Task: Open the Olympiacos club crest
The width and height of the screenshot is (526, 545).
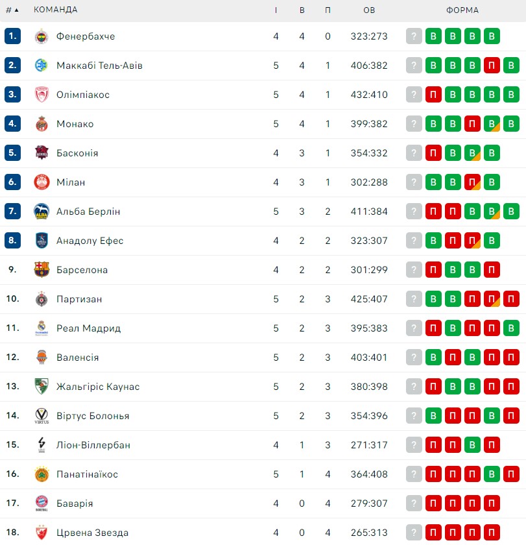Action: coord(42,95)
